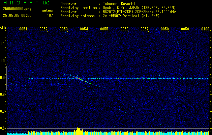Viewport: 212px width, 135px height.
Task: Click the version number 1.0.0
Action: tap(46, 3)
